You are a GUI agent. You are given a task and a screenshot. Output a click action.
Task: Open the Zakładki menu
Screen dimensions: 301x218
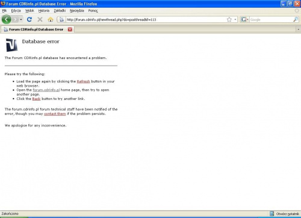60,11
